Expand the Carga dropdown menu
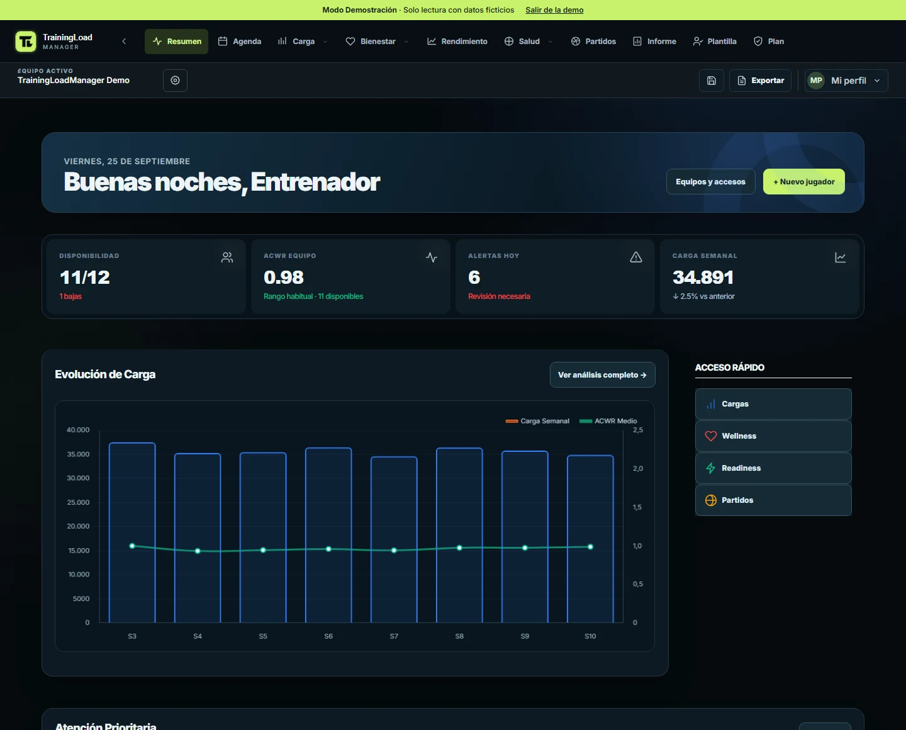The image size is (906, 730). [325, 42]
